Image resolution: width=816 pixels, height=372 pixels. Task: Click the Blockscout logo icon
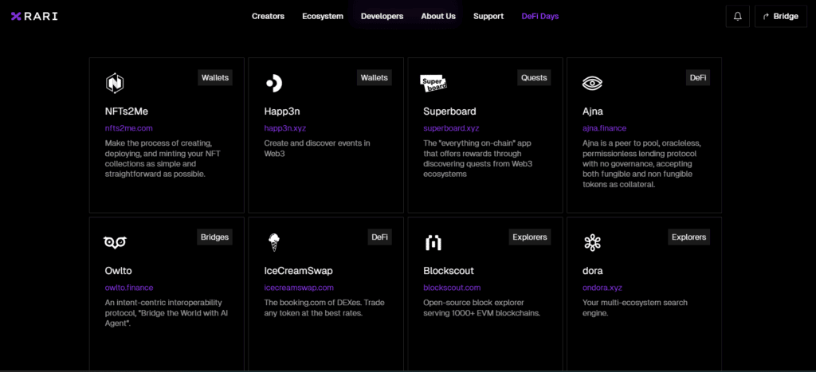click(x=433, y=242)
